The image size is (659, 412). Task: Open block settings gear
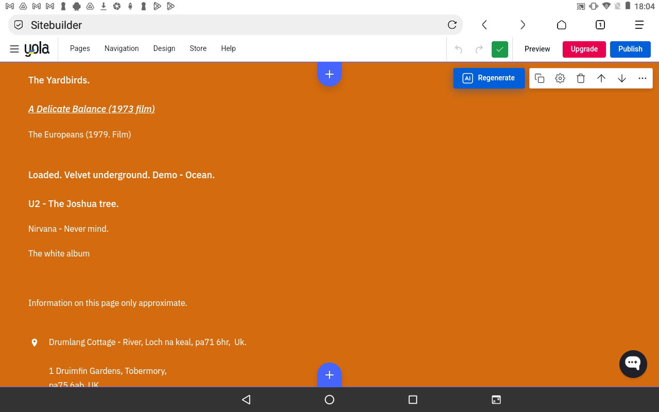[560, 78]
